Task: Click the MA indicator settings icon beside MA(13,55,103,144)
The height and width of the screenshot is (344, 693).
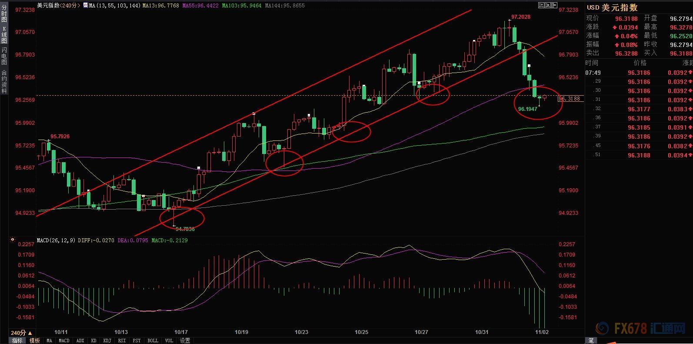Action: (85, 6)
